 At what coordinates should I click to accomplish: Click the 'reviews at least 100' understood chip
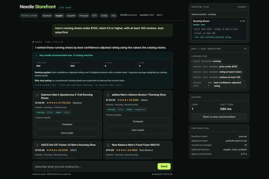[x=217, y=77]
